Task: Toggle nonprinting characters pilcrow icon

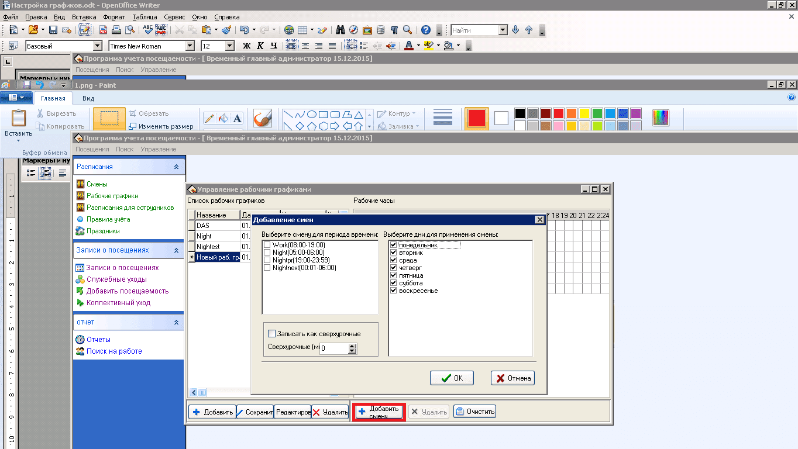Action: 394,30
